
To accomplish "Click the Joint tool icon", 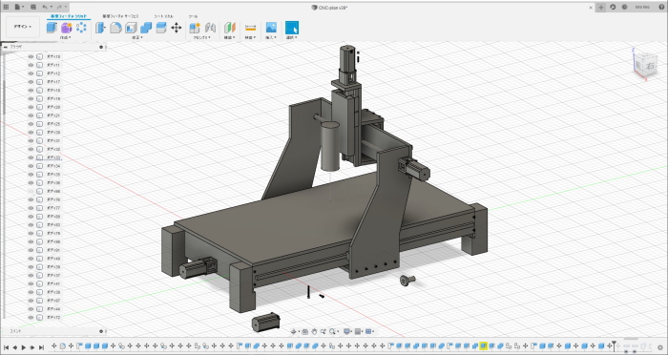I will 210,28.
